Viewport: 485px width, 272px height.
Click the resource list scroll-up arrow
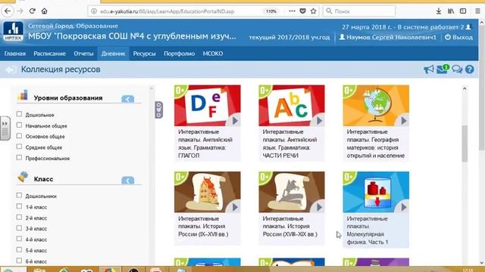pyautogui.click(x=465, y=88)
